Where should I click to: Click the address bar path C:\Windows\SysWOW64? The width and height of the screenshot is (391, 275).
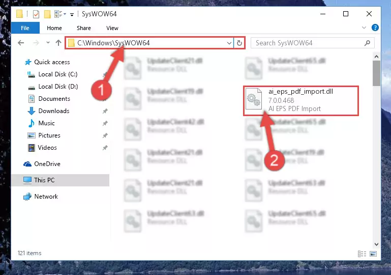tap(113, 43)
